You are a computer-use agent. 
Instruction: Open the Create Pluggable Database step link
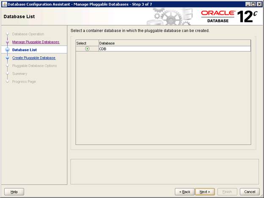click(34, 58)
